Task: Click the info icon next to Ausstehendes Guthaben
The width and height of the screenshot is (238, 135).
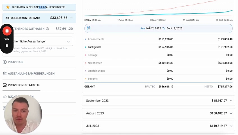Action: [x=47, y=29]
